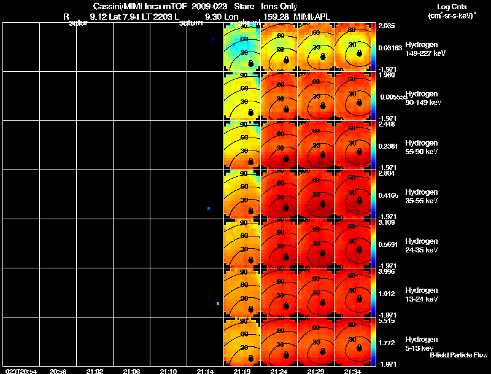Pick the Hydrogen 35-55 keV image at 21:19
Image resolution: width=491 pixels, height=374 pixels.
pyautogui.click(x=242, y=195)
